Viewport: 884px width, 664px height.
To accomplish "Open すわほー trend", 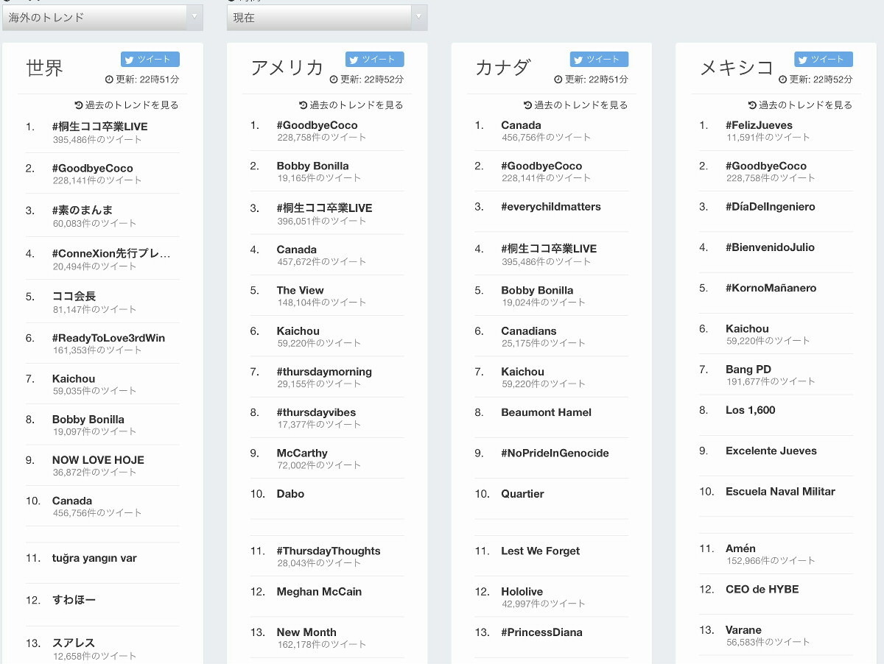I will tap(74, 600).
